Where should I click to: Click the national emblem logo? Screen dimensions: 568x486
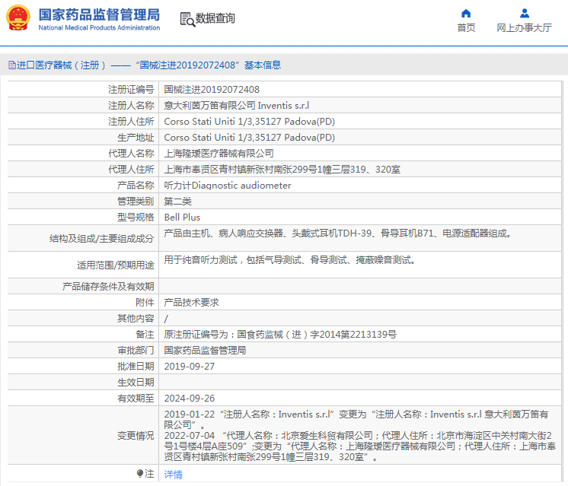[18, 18]
